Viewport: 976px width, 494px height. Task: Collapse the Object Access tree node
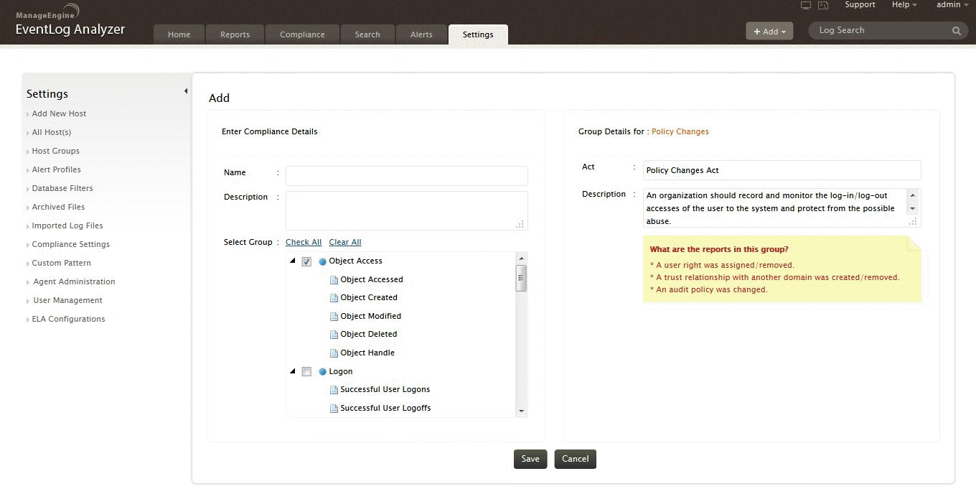click(x=293, y=261)
